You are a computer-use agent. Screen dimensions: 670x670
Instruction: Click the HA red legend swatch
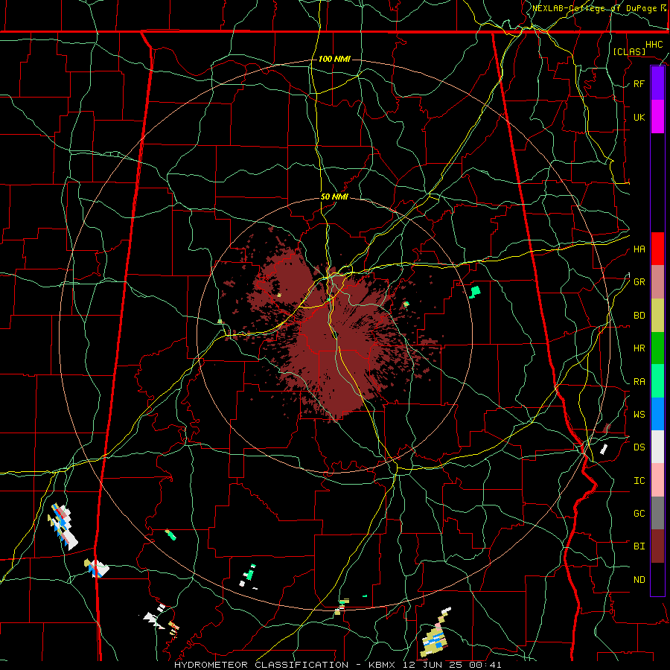pos(657,249)
